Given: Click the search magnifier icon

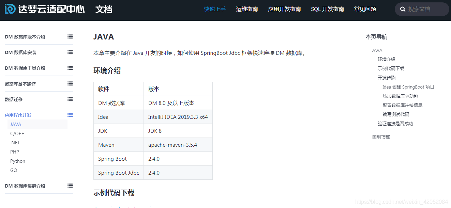Looking at the screenshot, I should click(403, 9).
